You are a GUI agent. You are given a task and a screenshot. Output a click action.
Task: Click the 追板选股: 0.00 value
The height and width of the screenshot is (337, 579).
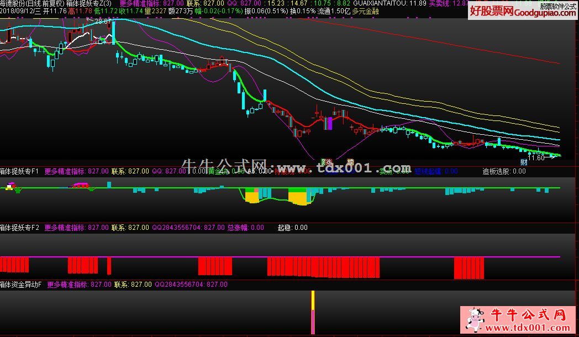(x=504, y=171)
